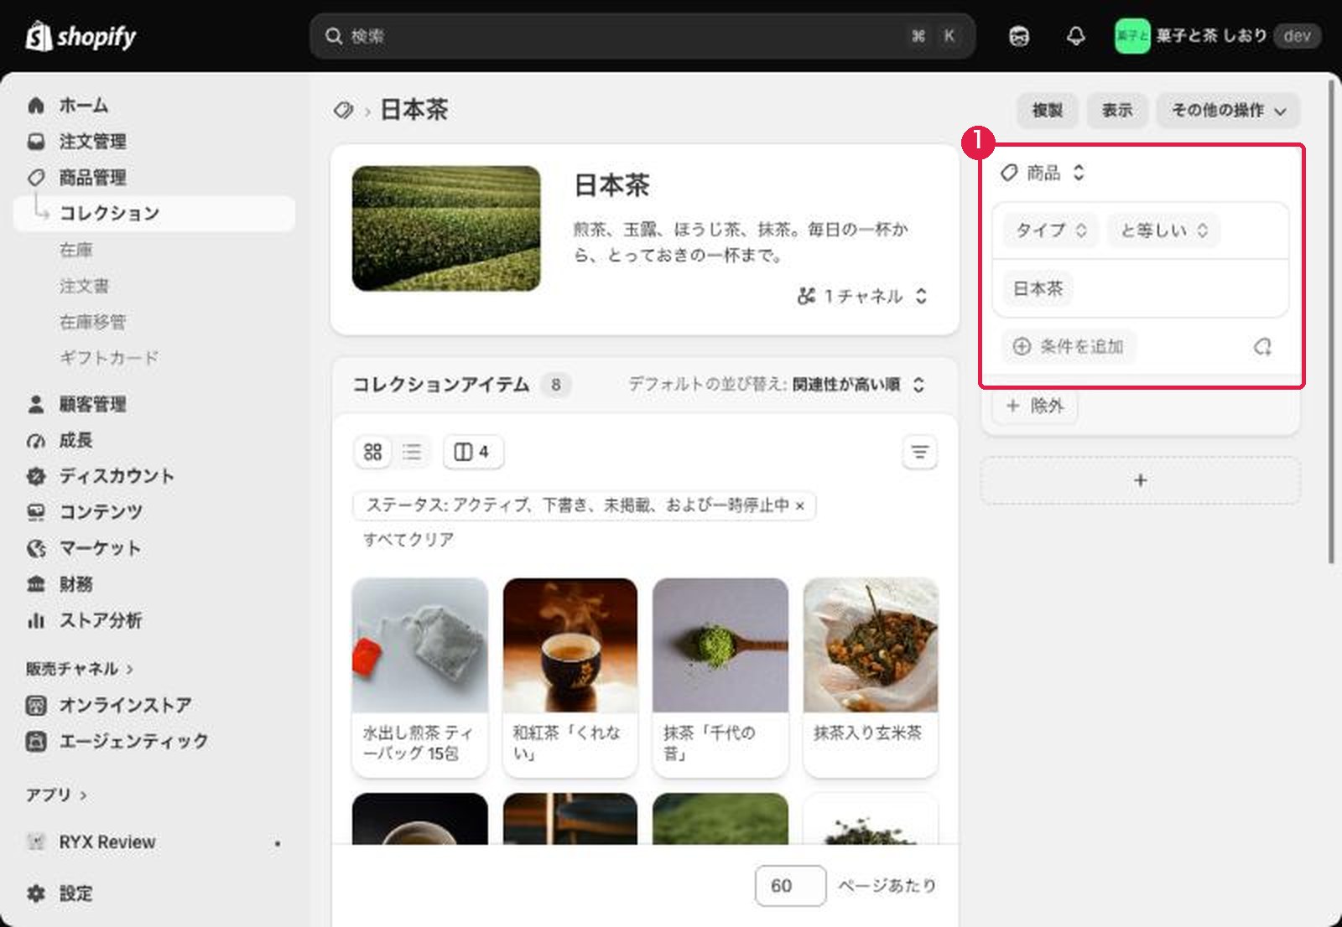Click the 財務 bank icon
Screen dimensions: 1342x927
coord(36,584)
